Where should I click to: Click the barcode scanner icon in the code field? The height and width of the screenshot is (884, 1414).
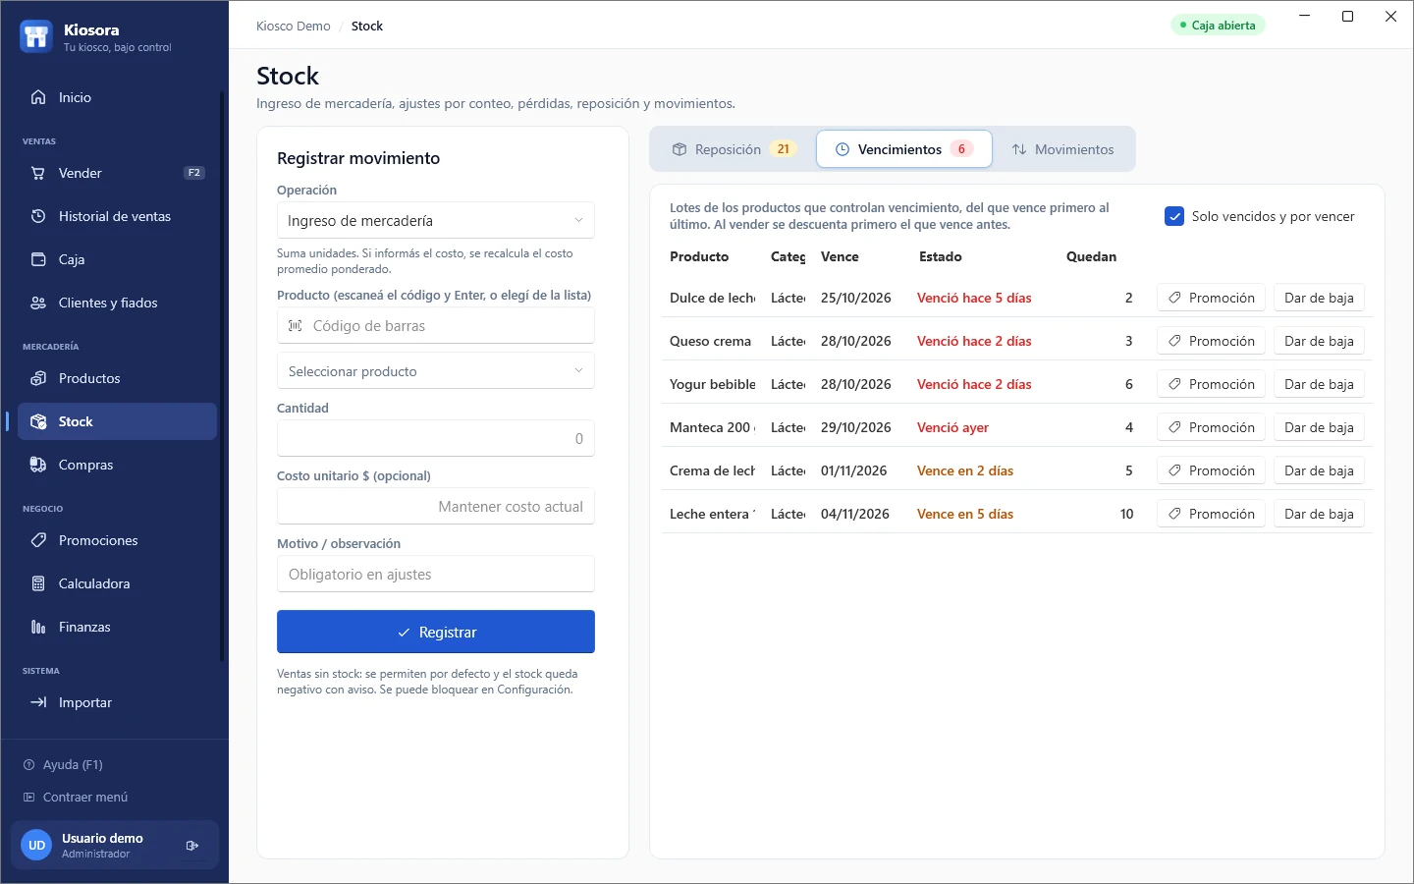coord(296,325)
